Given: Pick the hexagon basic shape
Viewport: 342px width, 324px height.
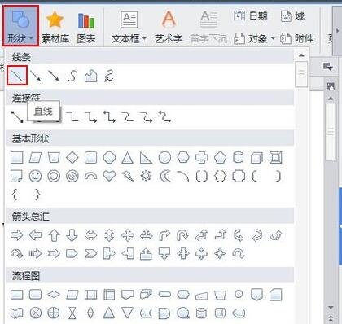Looking at the screenshot, I should point(183,157).
